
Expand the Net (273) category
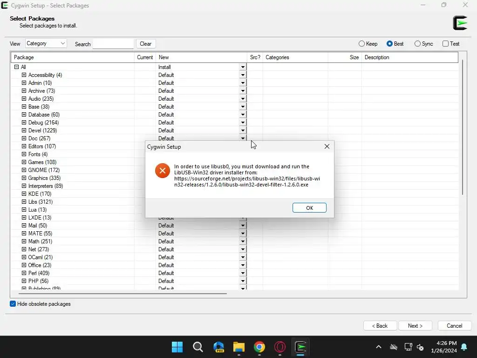tap(24, 249)
